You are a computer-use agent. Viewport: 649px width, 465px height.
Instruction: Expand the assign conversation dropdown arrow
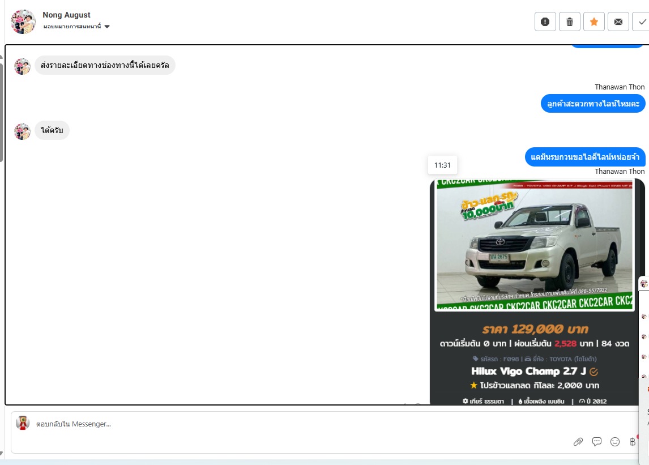pos(107,27)
